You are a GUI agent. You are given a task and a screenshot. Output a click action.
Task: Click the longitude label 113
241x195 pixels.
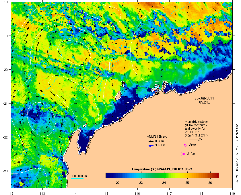(x=42, y=194)
